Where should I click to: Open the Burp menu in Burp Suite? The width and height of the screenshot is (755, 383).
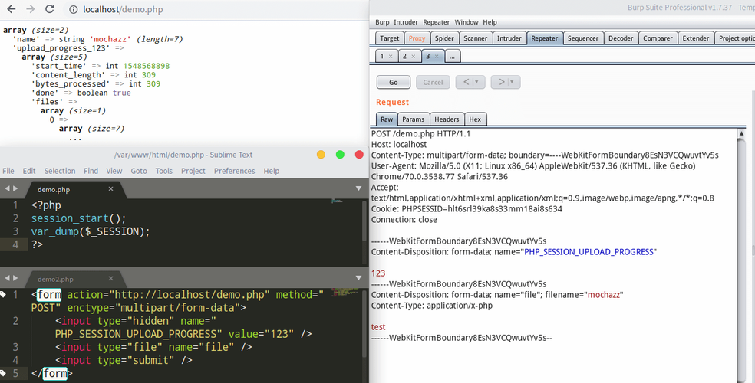pyautogui.click(x=382, y=22)
